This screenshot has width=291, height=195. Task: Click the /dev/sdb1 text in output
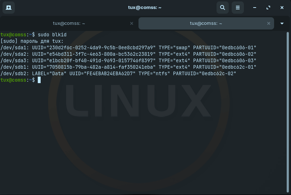point(14,67)
